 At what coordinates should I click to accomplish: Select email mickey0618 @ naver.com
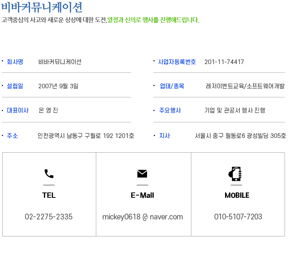[x=142, y=217]
